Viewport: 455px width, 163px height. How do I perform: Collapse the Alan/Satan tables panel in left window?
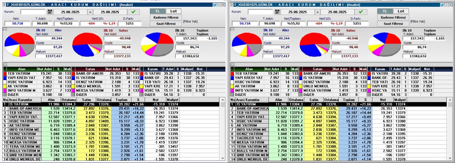coord(5,65)
